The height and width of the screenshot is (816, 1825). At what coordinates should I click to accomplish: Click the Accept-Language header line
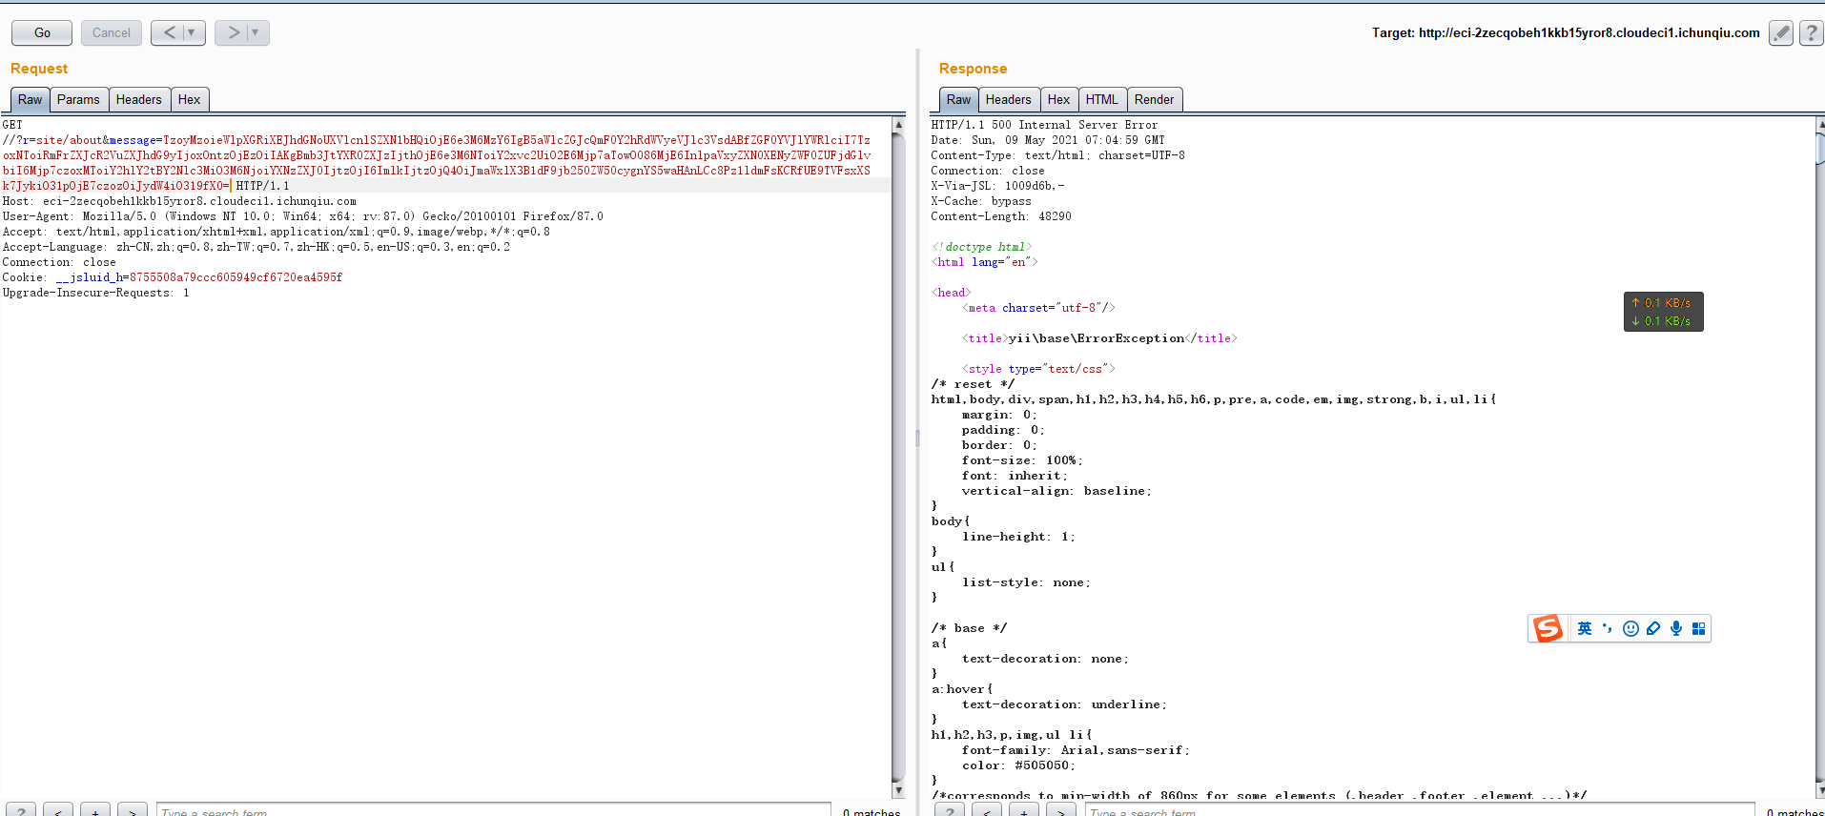pos(256,247)
